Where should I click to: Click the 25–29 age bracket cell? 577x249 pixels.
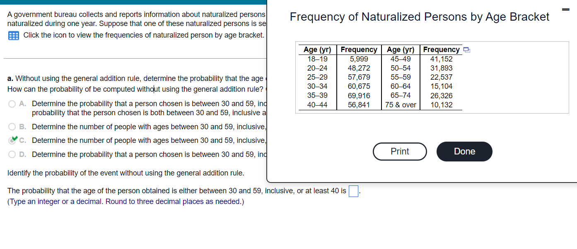pos(317,77)
